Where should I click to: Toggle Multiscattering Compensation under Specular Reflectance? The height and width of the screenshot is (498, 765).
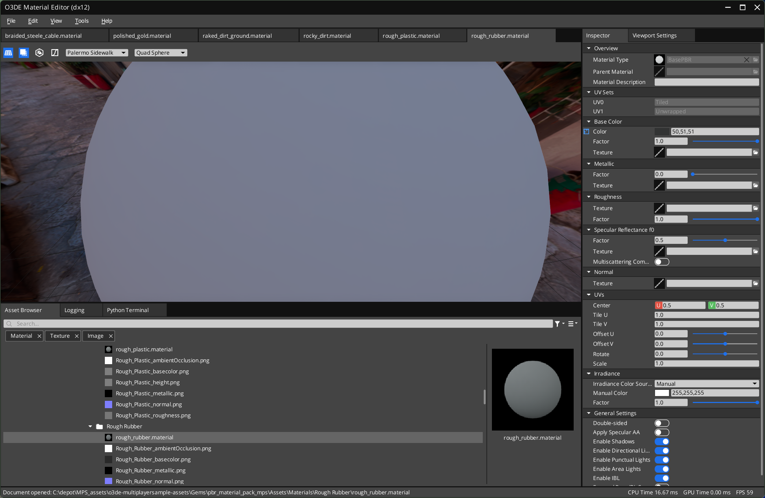(662, 261)
